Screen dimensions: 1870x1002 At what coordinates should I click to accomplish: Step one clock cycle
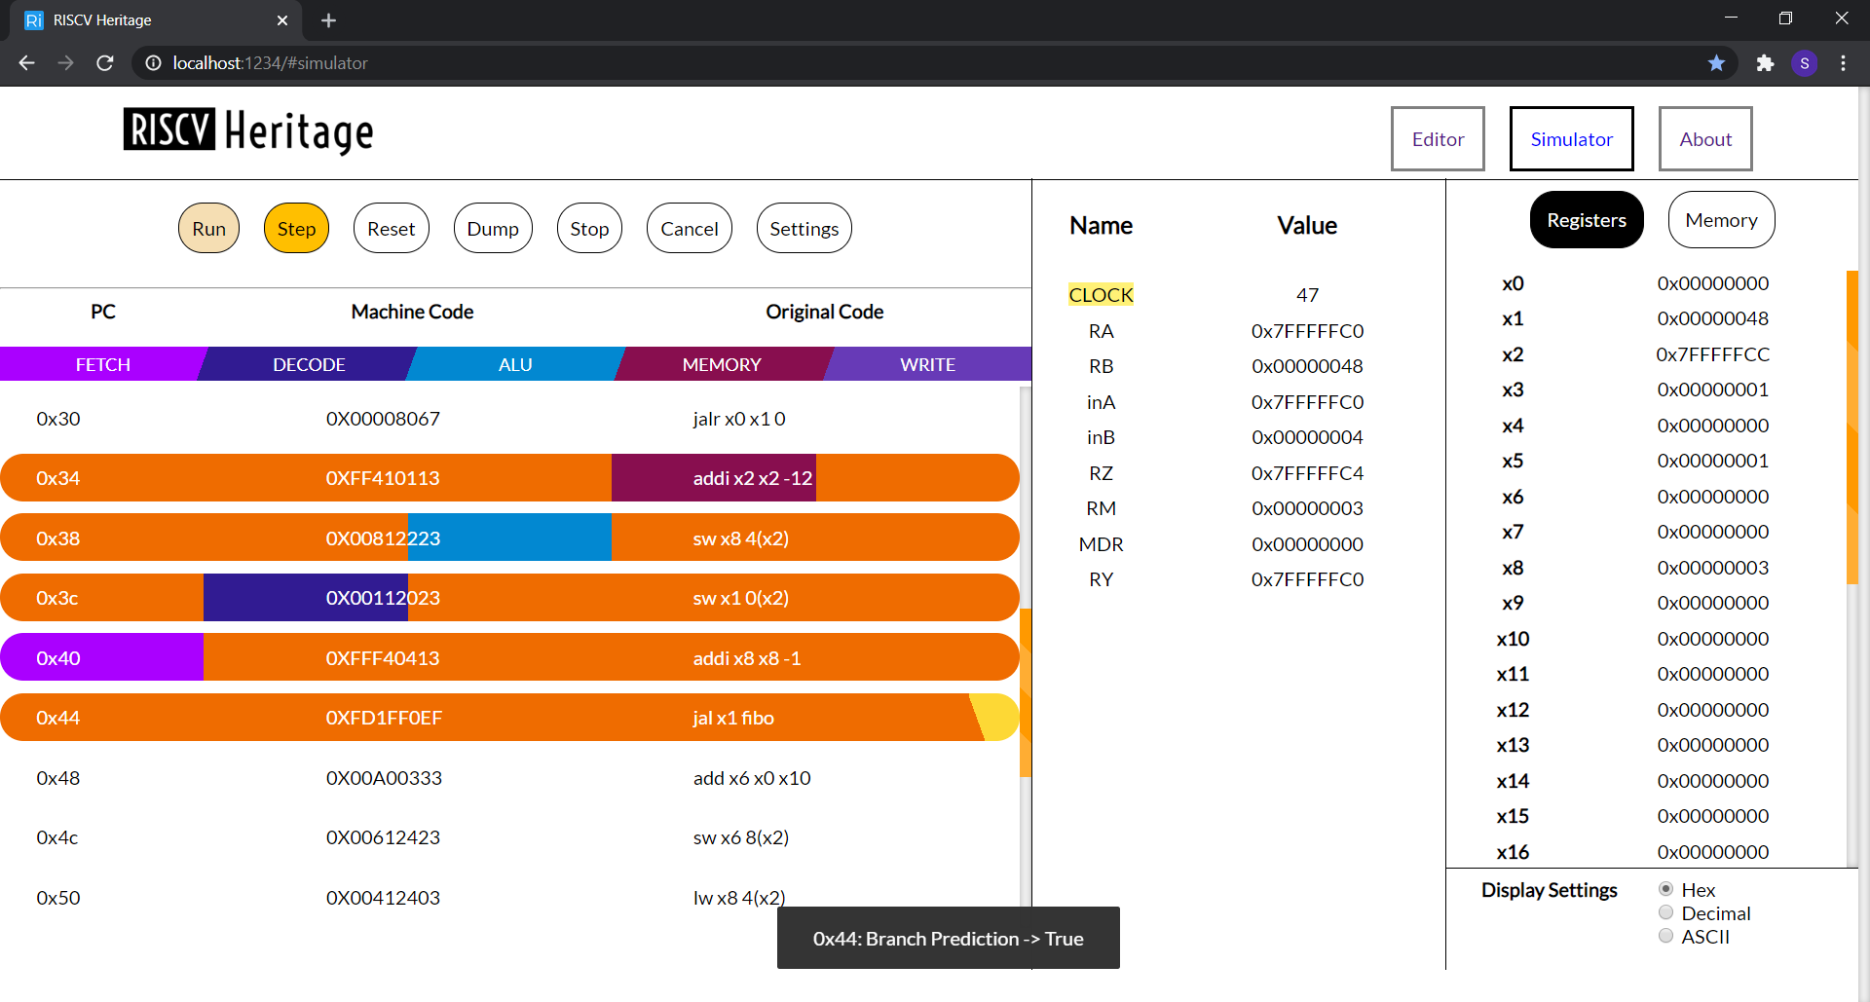pos(296,228)
